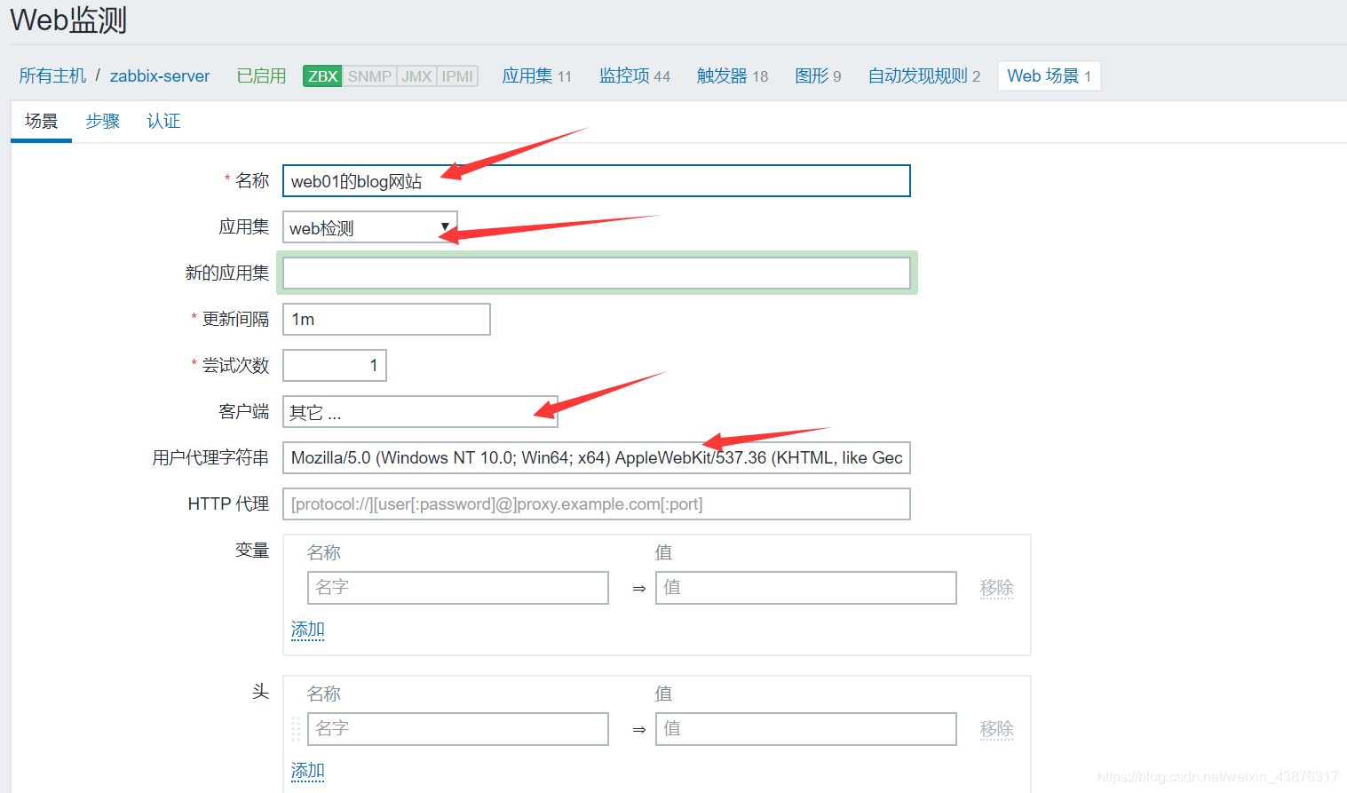The width and height of the screenshot is (1347, 793).
Task: Open the 所有主机 breadcrumb link
Action: (x=52, y=76)
